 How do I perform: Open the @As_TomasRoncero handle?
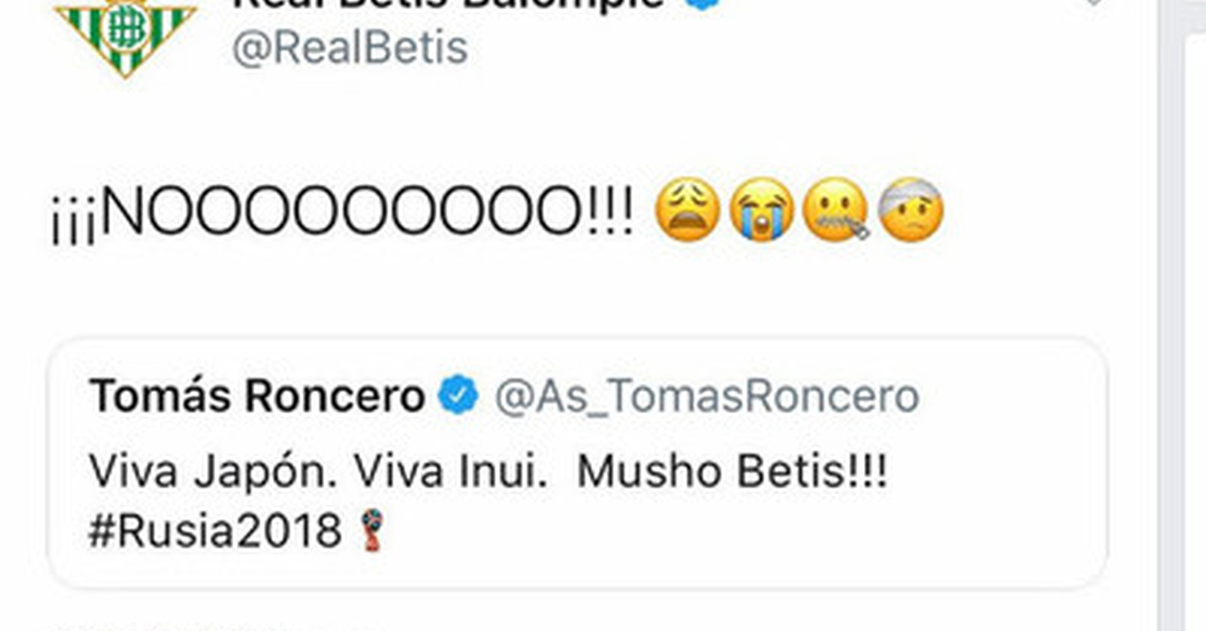pos(706,396)
